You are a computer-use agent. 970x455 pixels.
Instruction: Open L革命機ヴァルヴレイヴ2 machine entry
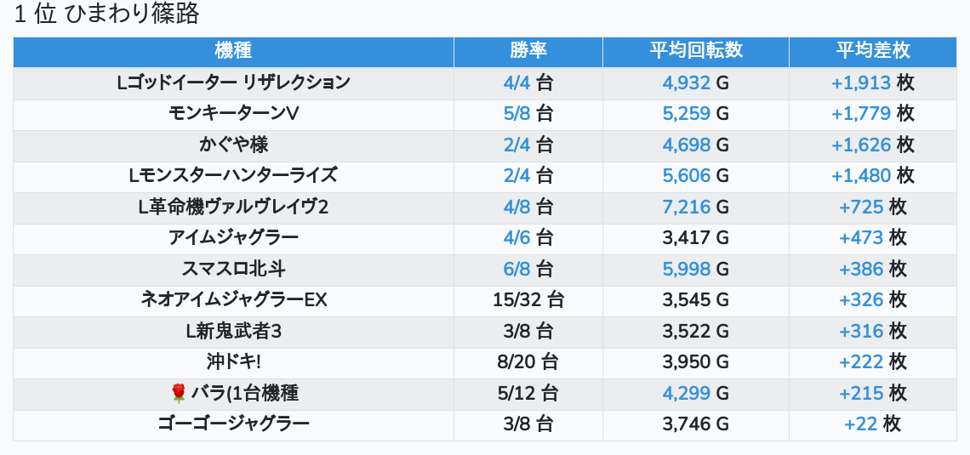[233, 207]
